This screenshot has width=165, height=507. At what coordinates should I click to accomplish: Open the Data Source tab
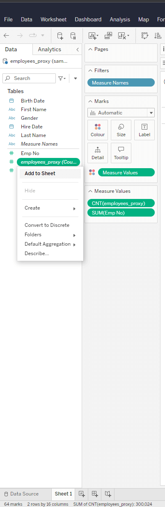pyautogui.click(x=21, y=494)
